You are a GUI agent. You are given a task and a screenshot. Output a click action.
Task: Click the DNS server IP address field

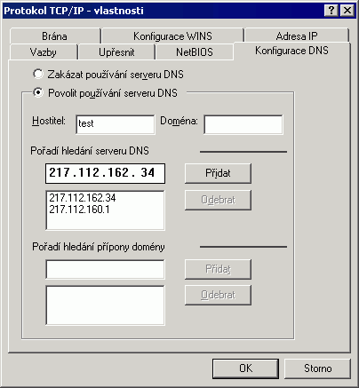pyautogui.click(x=105, y=173)
